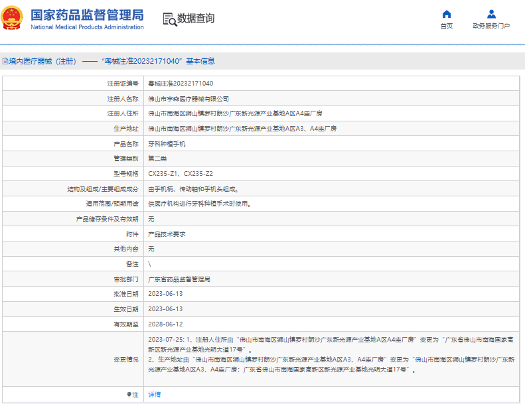Image resolution: width=525 pixels, height=408 pixels.
Task: Select the 生产地址 address value
Action: (x=242, y=129)
